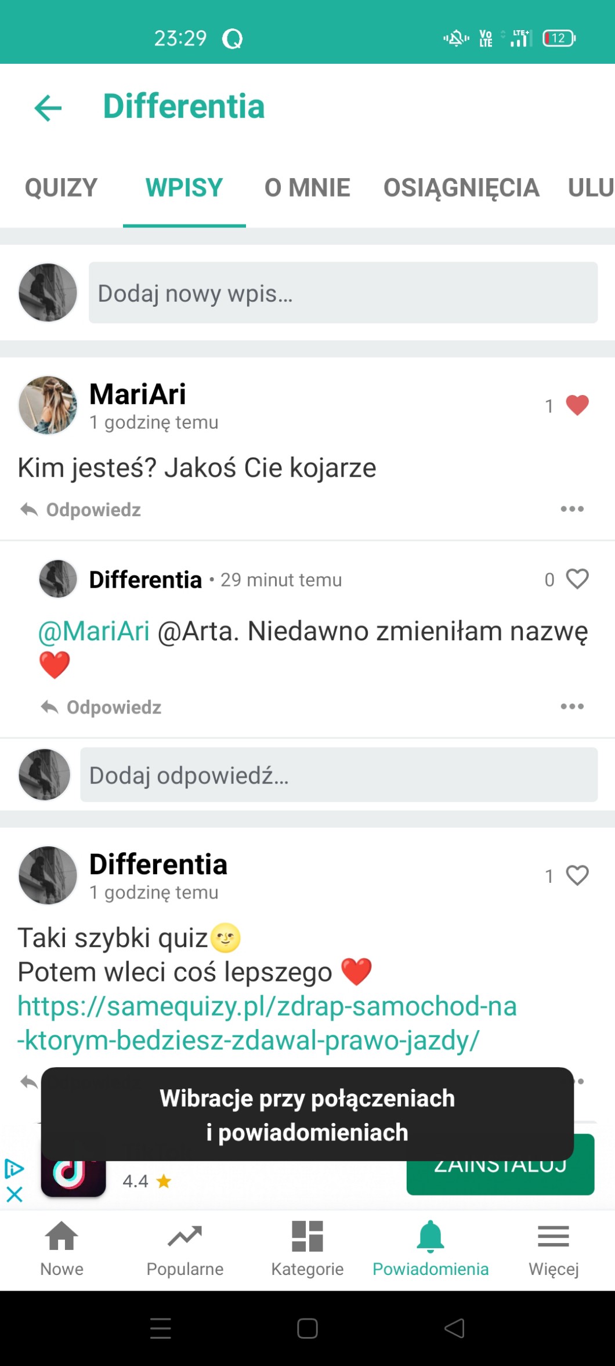
Task: Switch to the O MNIE tab
Action: pyautogui.click(x=307, y=188)
